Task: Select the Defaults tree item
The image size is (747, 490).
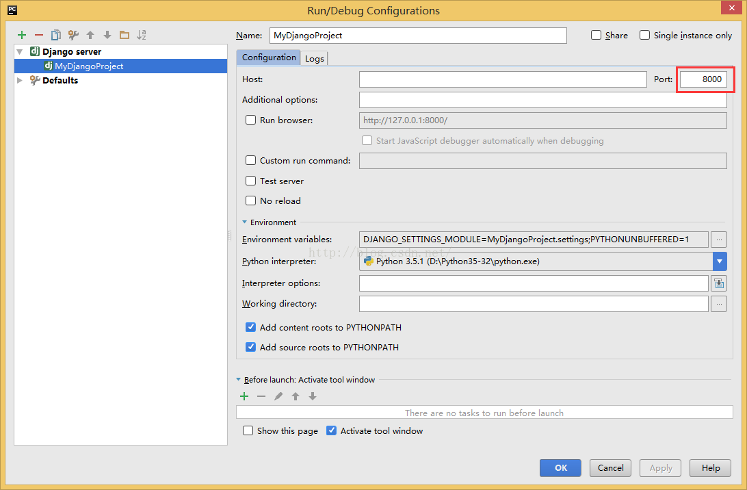Action: [60, 80]
